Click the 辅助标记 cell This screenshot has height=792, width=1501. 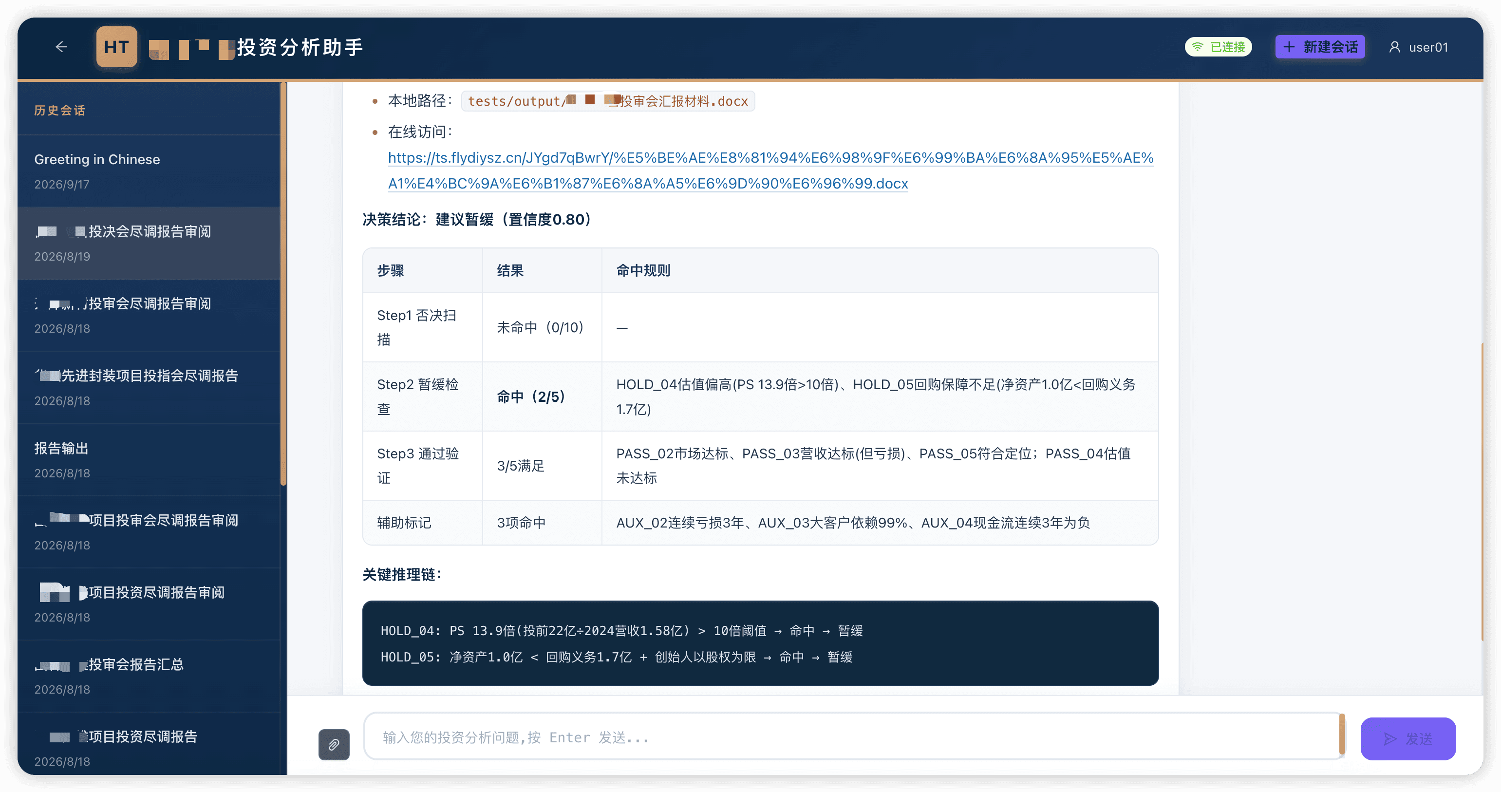(x=422, y=522)
